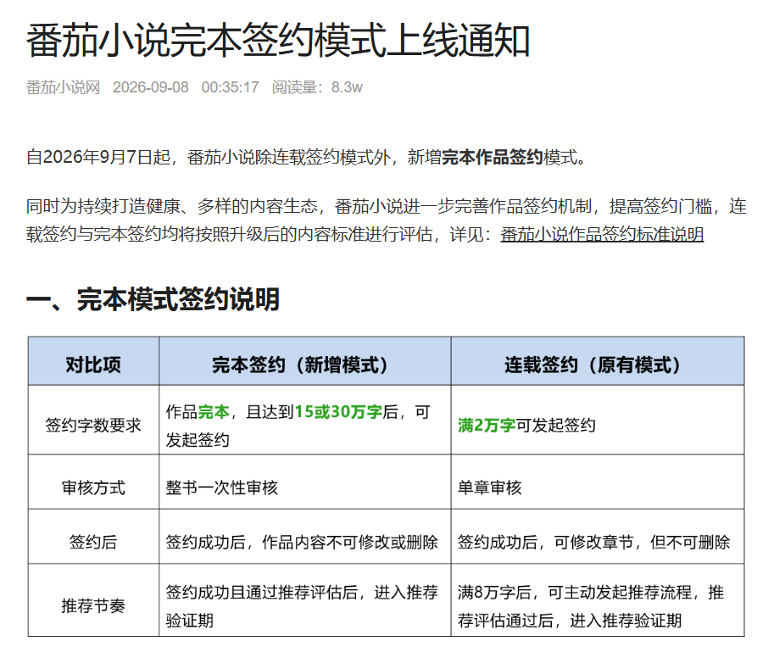
Task: Click the row label 审核方式
Action: point(93,487)
